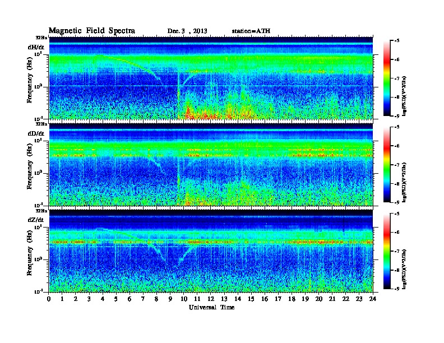Click the dH/dt spectrogram plot area

click(211, 78)
